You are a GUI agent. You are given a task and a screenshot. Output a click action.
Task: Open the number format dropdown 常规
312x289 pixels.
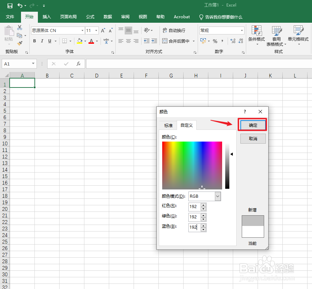[242, 30]
